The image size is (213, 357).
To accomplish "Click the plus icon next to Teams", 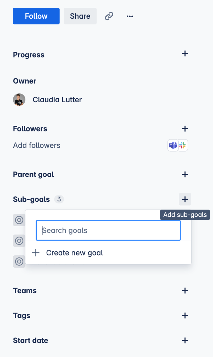I will pyautogui.click(x=185, y=291).
